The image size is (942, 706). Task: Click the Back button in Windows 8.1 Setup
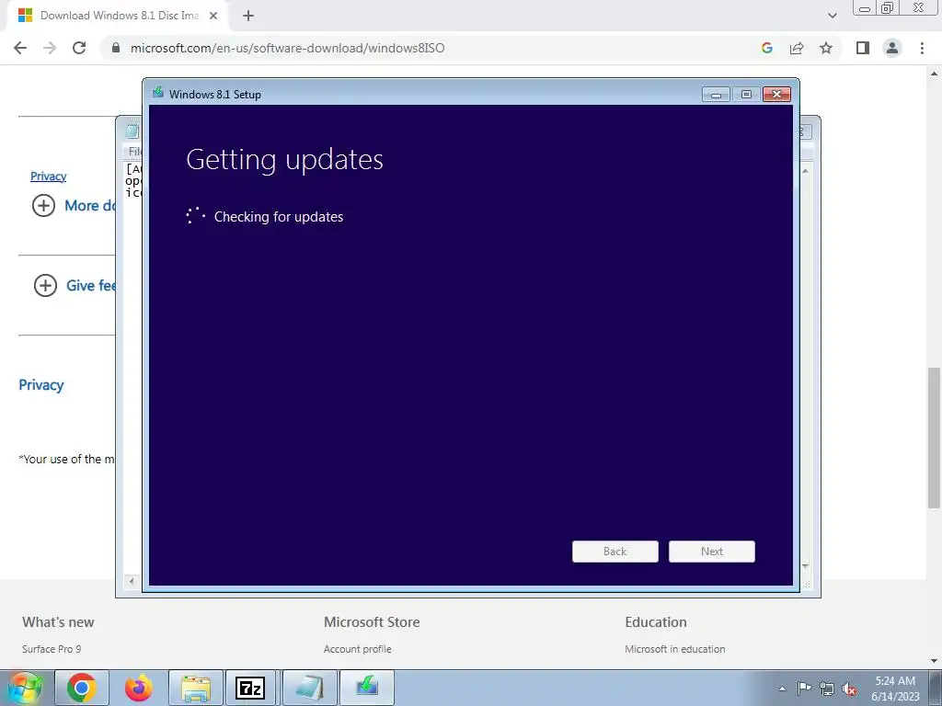[x=615, y=552]
